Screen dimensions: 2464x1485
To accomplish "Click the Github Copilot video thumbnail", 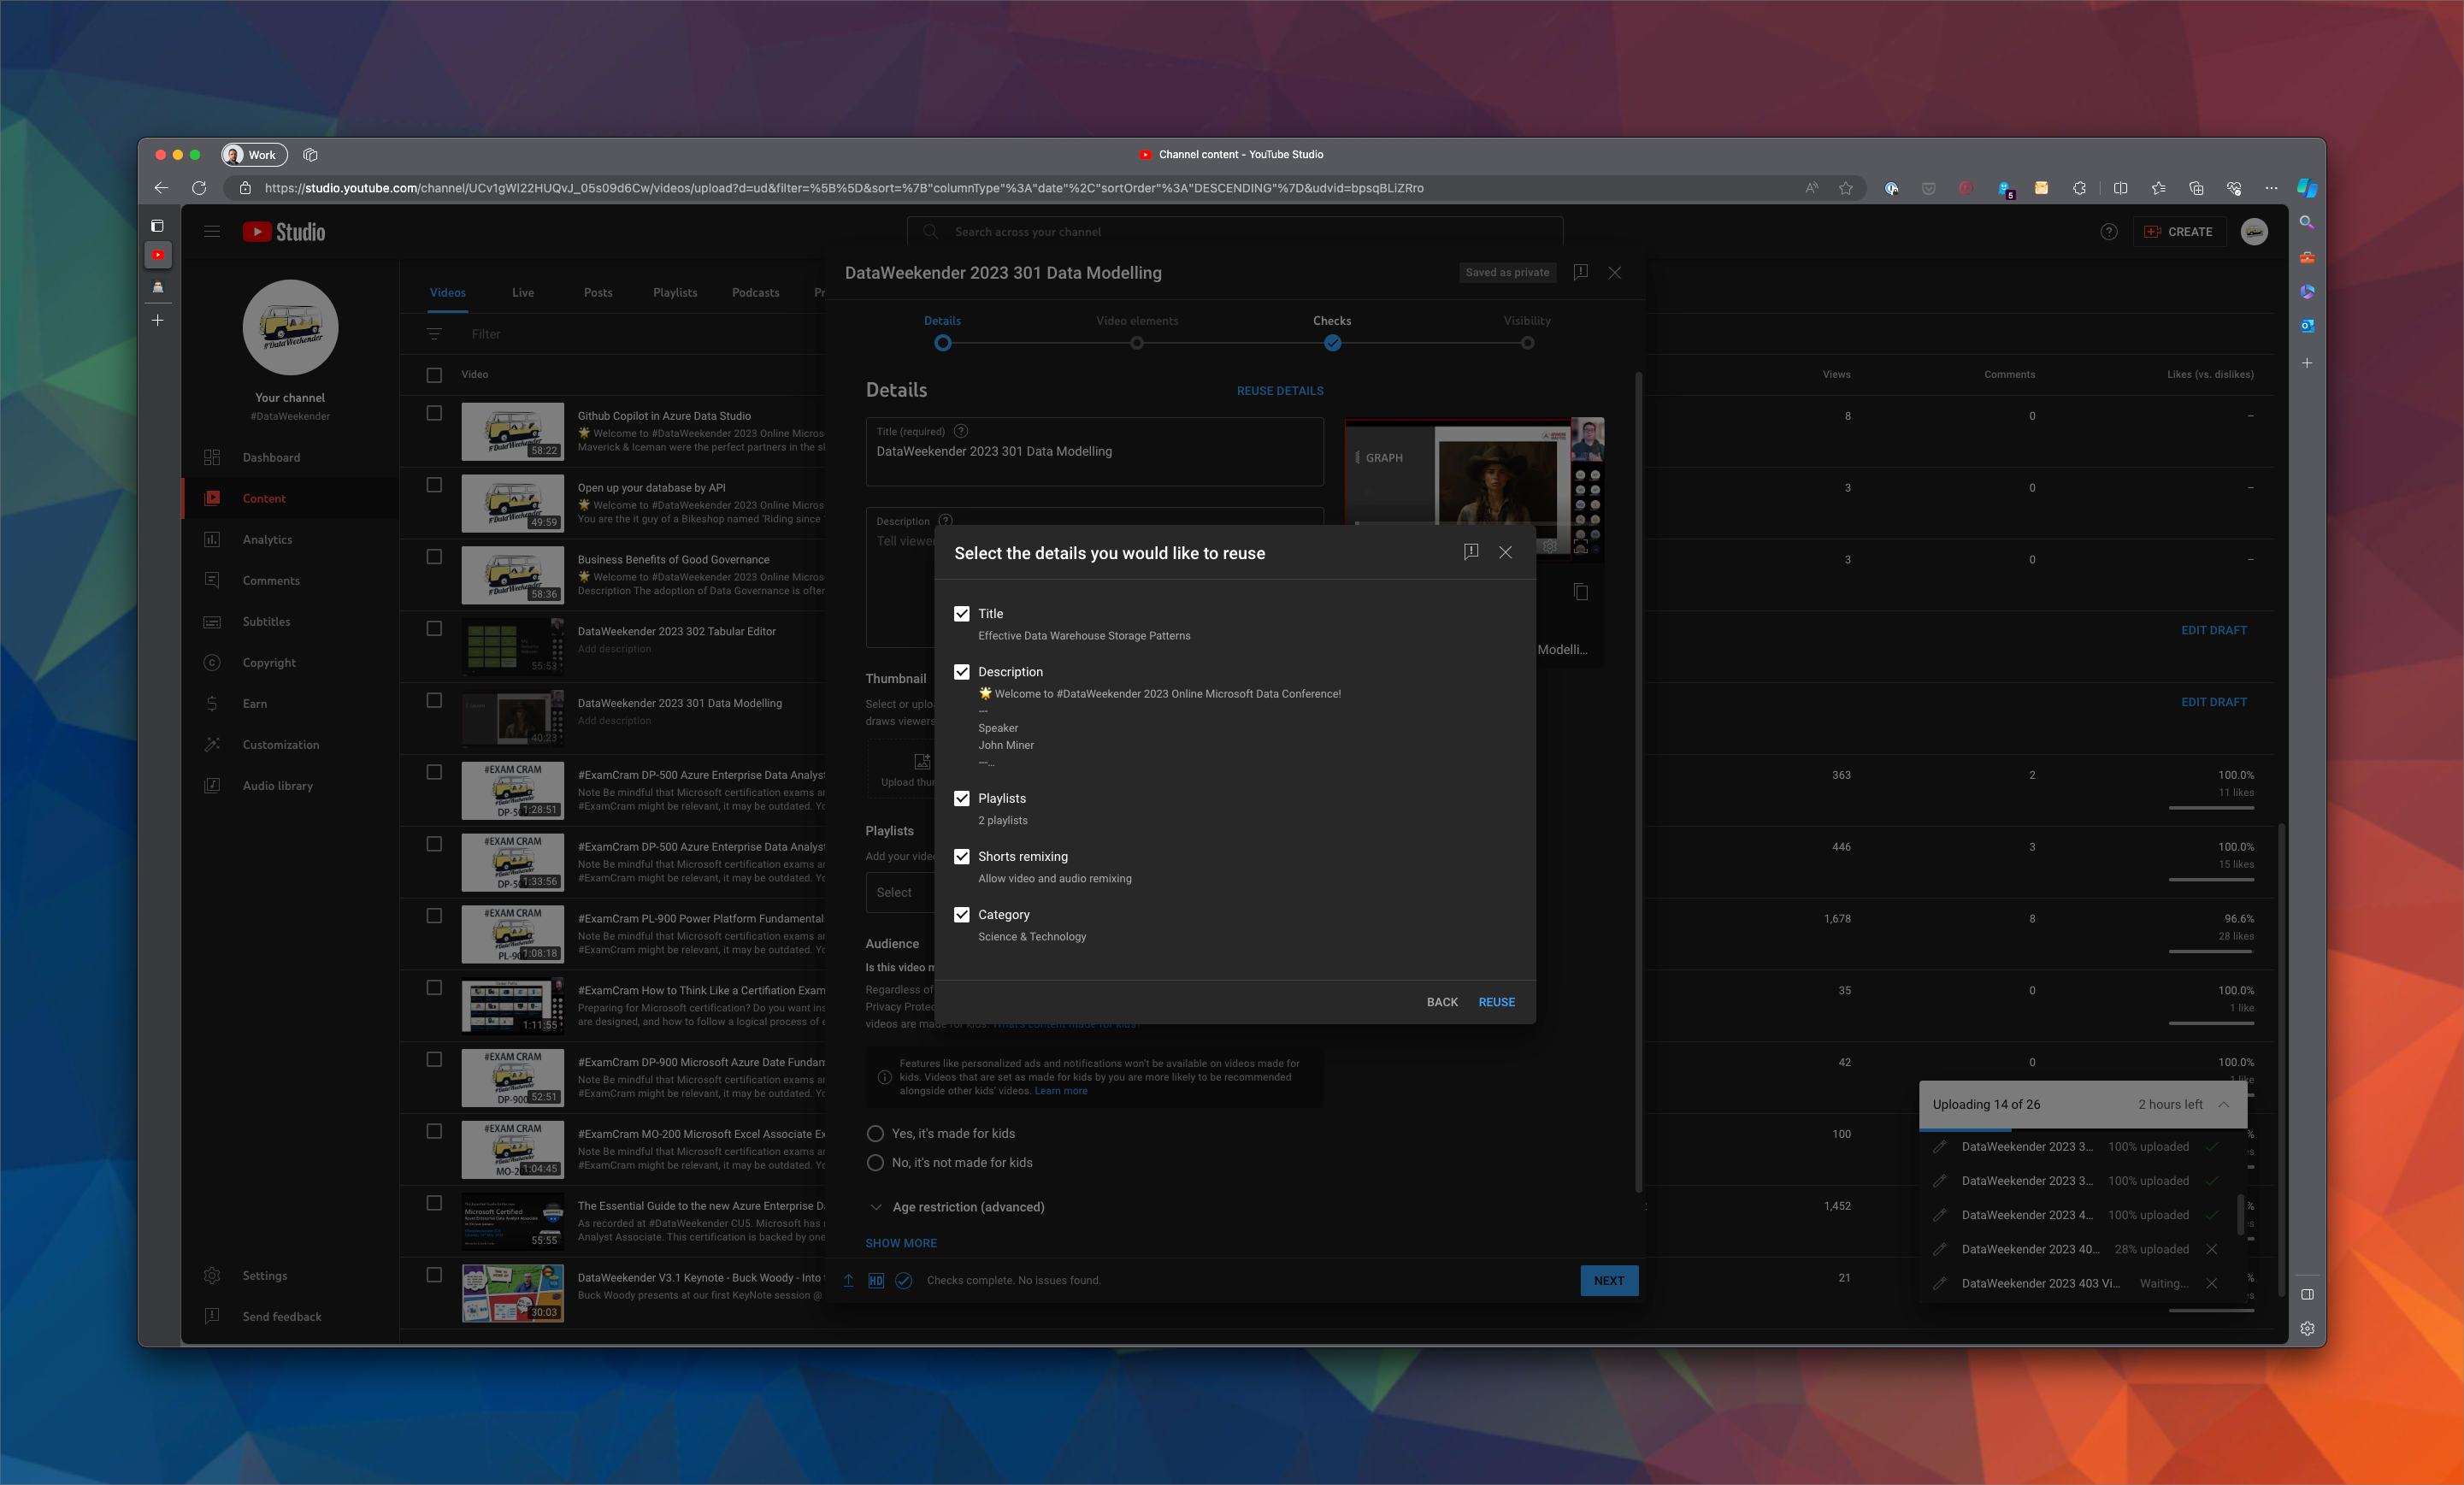I will pos(512,431).
